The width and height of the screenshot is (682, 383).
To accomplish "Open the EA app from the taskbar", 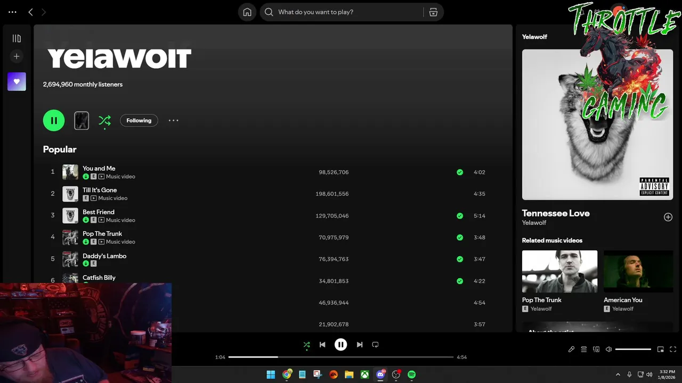I will 334,374.
